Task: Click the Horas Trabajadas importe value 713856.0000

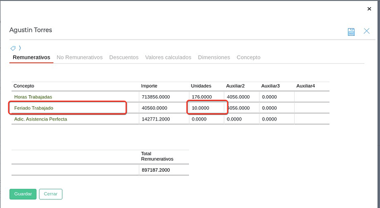Action: pyautogui.click(x=156, y=97)
